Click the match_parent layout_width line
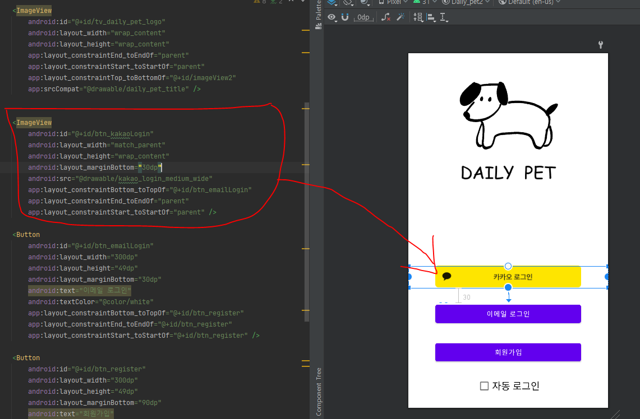 coord(96,145)
